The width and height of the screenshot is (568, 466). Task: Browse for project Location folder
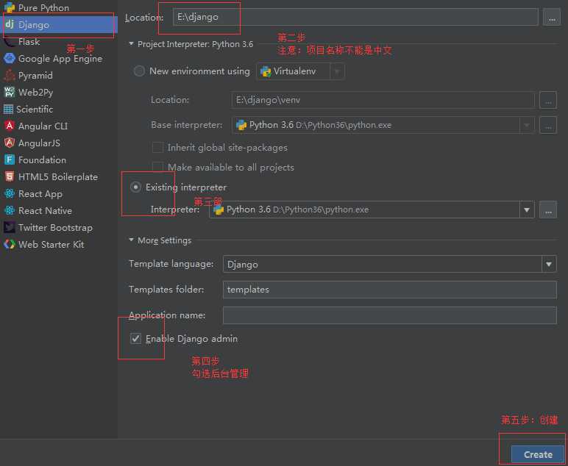click(551, 18)
